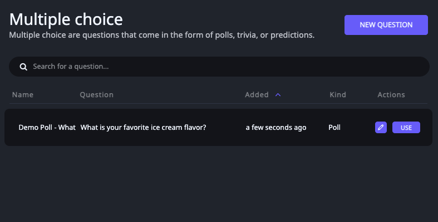Click the magnifying glass search icon
Image resolution: width=438 pixels, height=222 pixels.
pyautogui.click(x=23, y=67)
